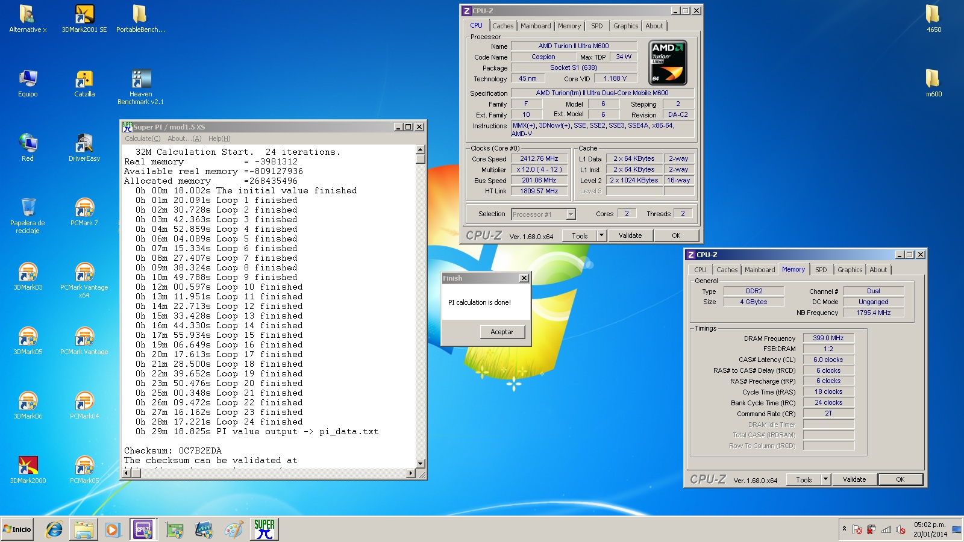This screenshot has width=964, height=542.
Task: Click Validate in the CPU tab window
Action: pos(630,235)
